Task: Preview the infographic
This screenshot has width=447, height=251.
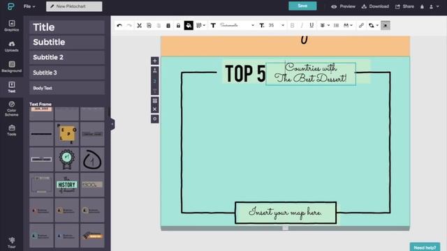Action: pyautogui.click(x=343, y=6)
